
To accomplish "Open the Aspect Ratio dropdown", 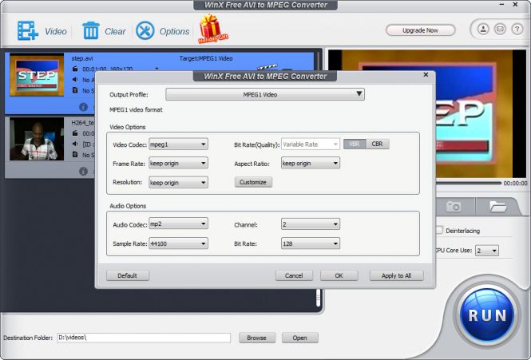I will tap(310, 163).
